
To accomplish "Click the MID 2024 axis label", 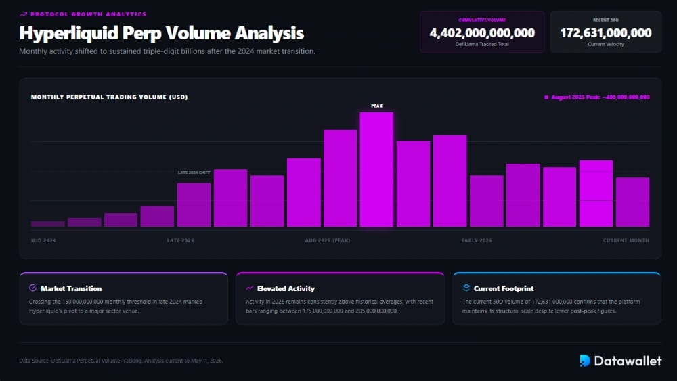I will [x=43, y=240].
